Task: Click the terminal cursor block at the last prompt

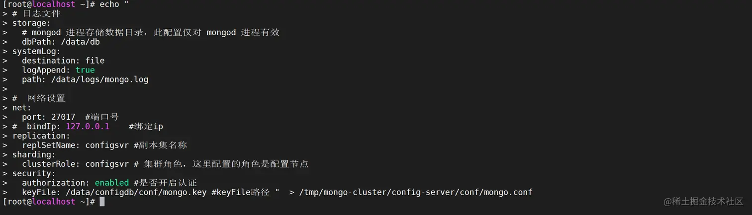Action: pos(102,202)
